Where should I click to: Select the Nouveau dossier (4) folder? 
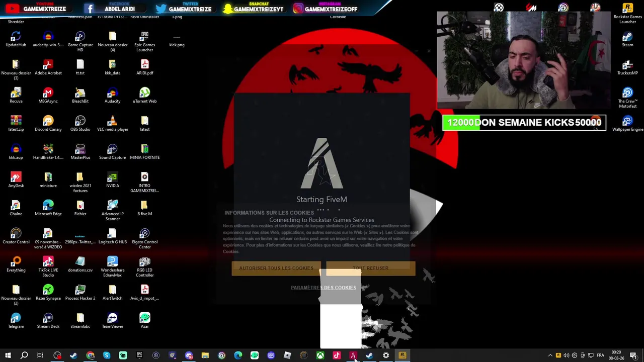coord(112,42)
